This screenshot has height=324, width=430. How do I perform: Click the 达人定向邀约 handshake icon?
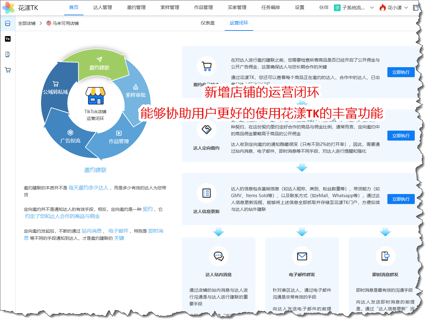(x=207, y=129)
